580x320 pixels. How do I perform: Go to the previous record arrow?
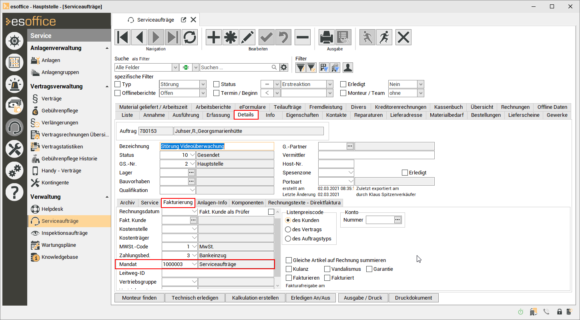coord(139,37)
